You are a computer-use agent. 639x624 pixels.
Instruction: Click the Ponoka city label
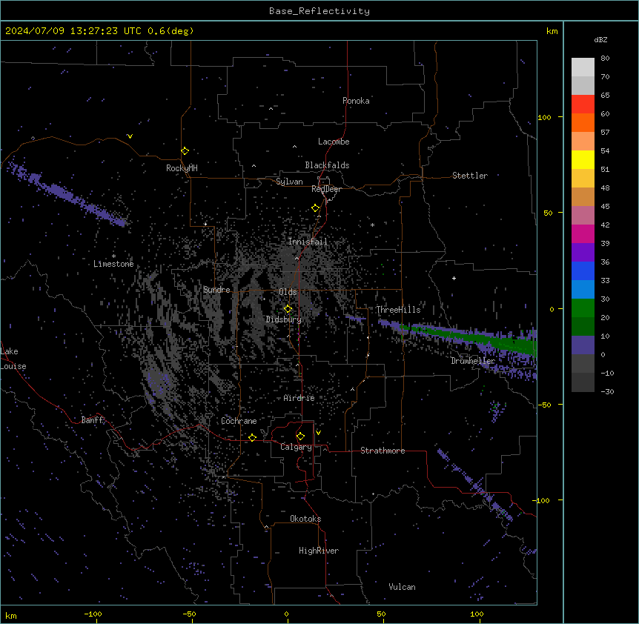(x=356, y=101)
